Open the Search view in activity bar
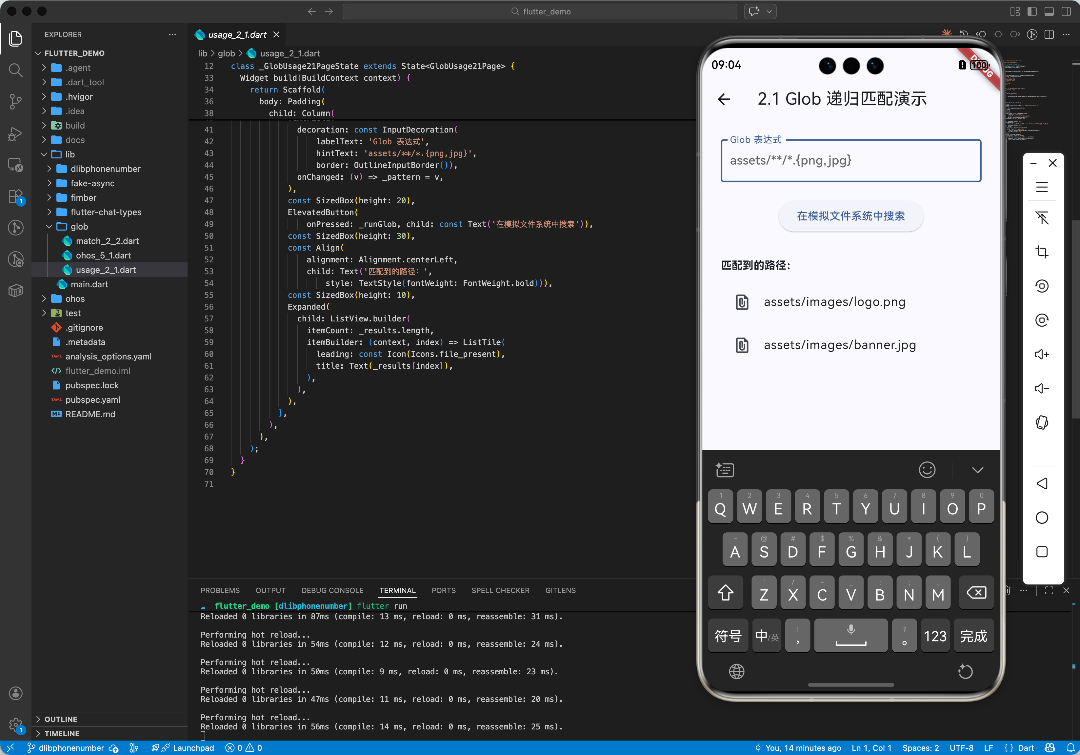Screen dimensions: 1080x755 pyautogui.click(x=15, y=70)
